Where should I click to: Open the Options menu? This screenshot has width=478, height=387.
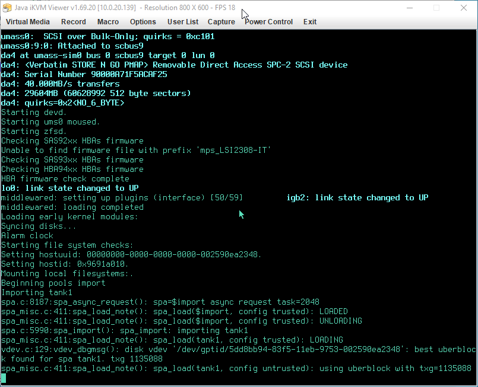tap(143, 22)
